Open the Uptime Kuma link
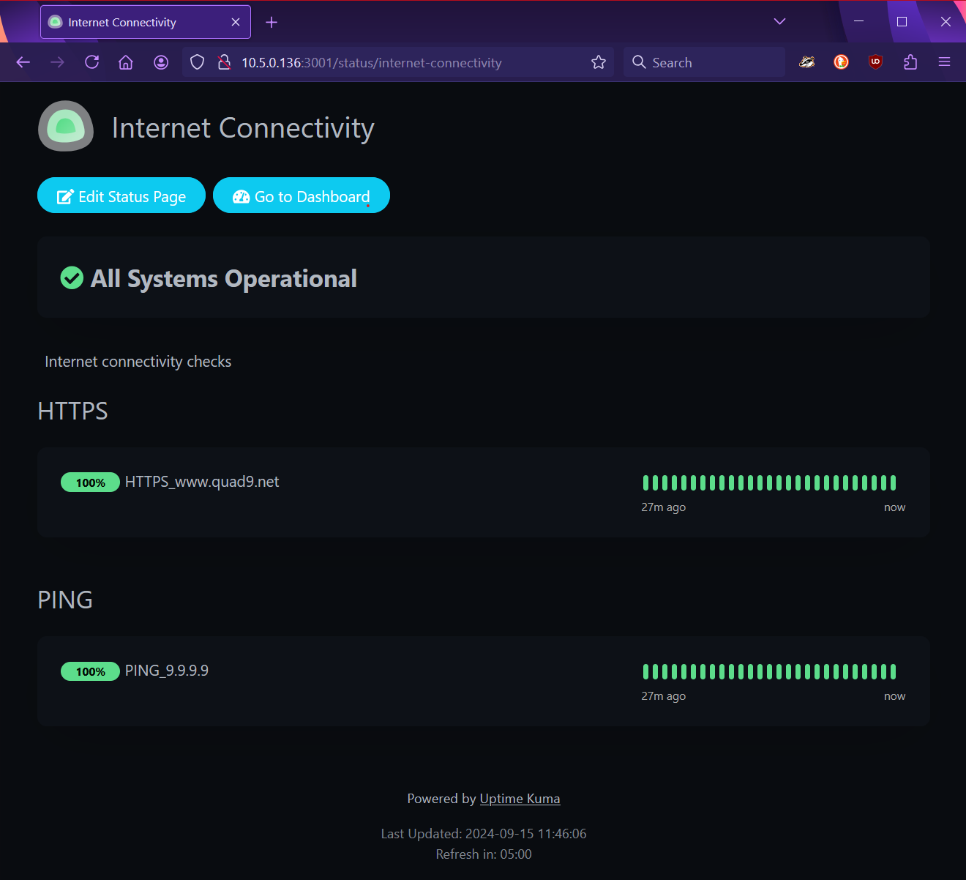Image resolution: width=966 pixels, height=880 pixels. (x=520, y=799)
